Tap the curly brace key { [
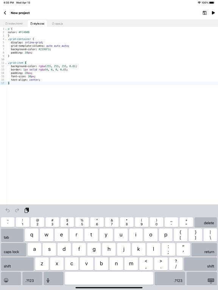 click(181, 235)
